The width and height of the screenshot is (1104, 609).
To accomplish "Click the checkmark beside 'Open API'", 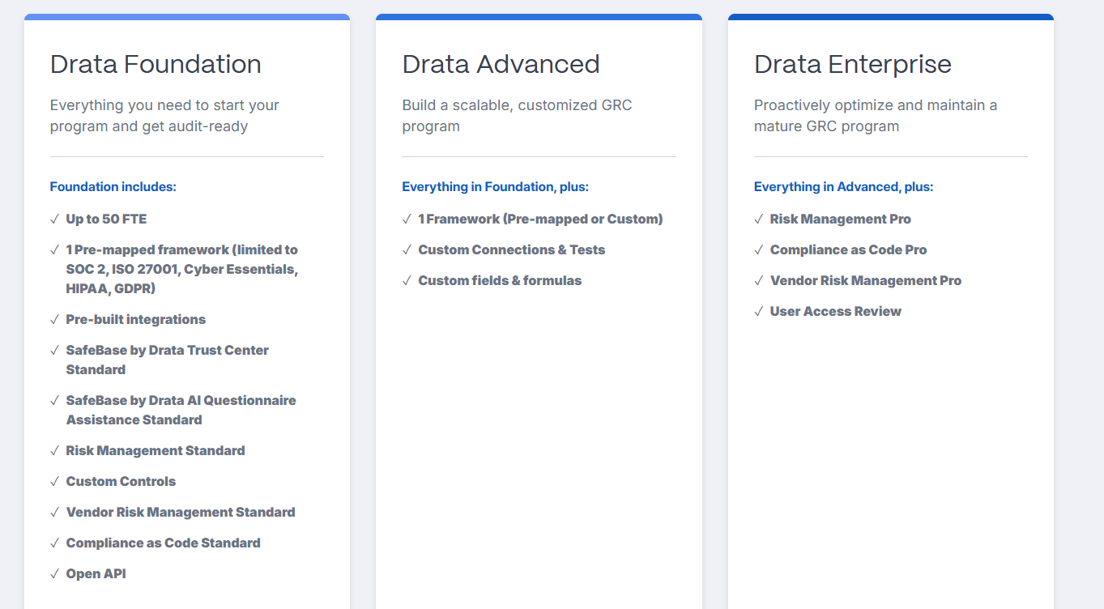I will (x=54, y=573).
